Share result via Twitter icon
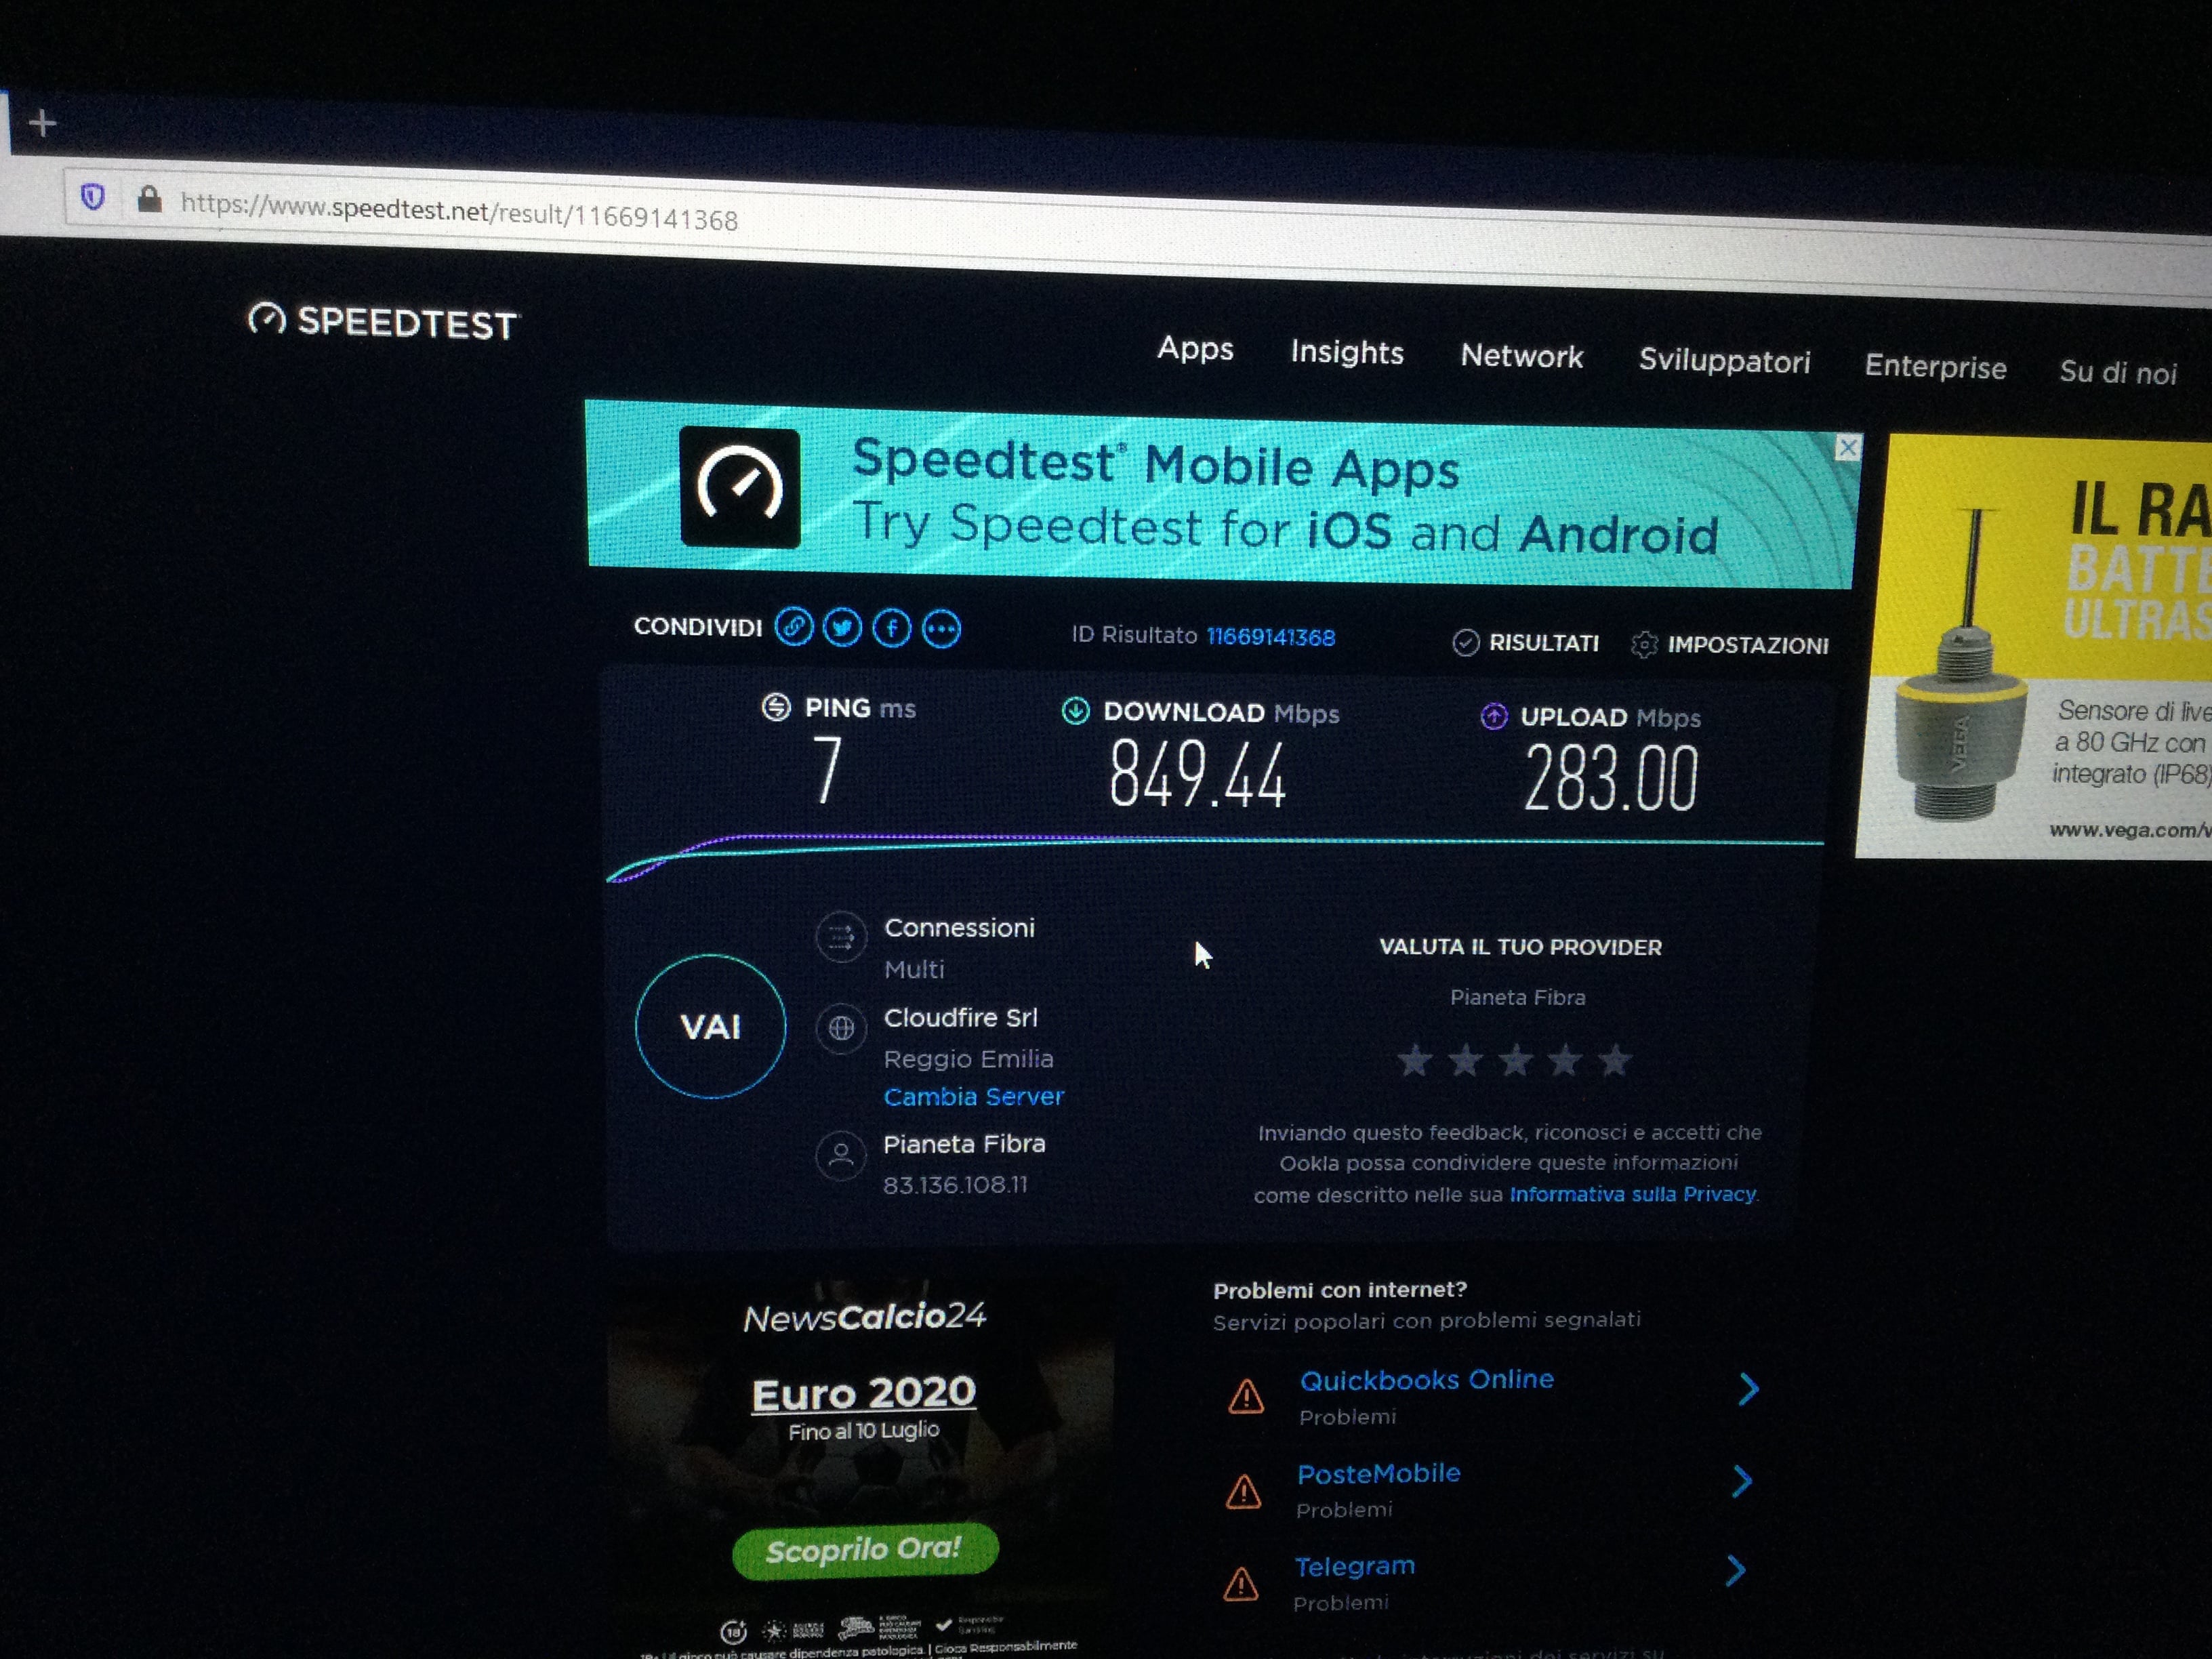 click(842, 629)
